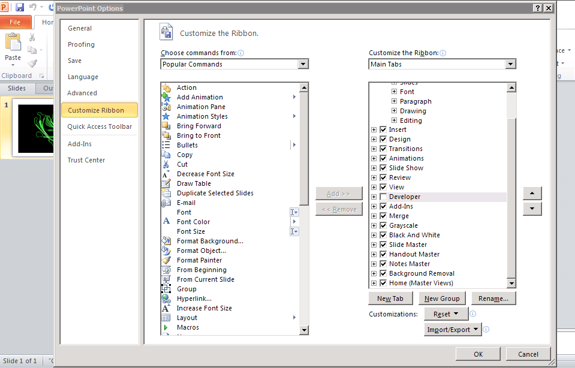Uncheck the Transitions tab checkbox
Image resolution: width=575 pixels, height=368 pixels.
[x=383, y=149]
